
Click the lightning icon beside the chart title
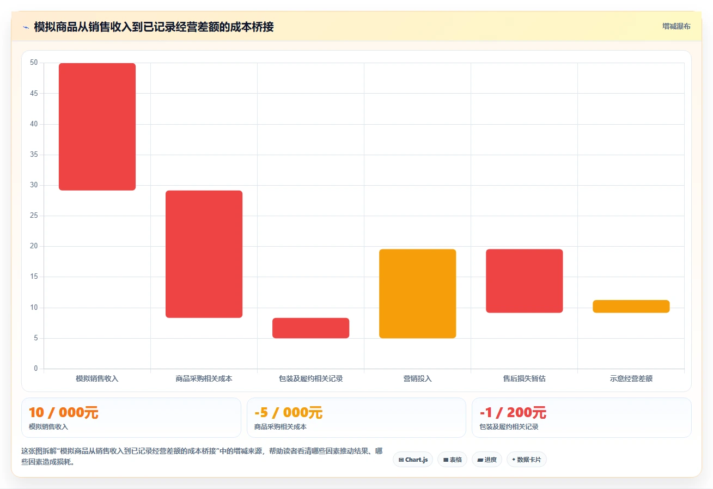[x=26, y=27]
